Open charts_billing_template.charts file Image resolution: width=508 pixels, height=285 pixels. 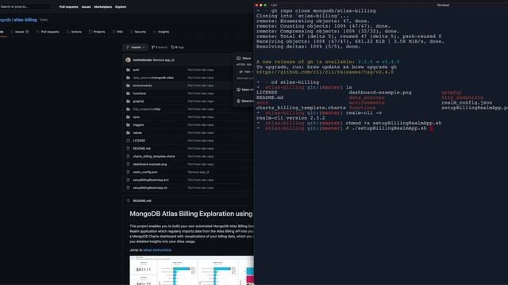(154, 157)
